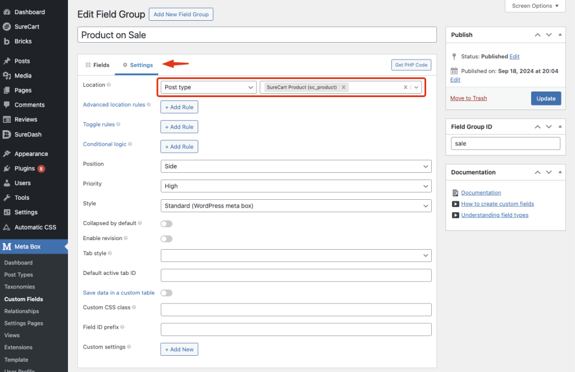Switch to the Fields tab
This screenshot has height=372, width=575.
click(x=98, y=65)
